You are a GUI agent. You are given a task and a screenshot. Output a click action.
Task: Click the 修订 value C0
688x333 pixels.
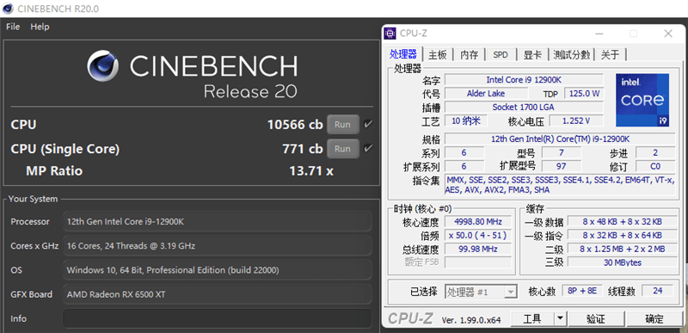click(655, 166)
